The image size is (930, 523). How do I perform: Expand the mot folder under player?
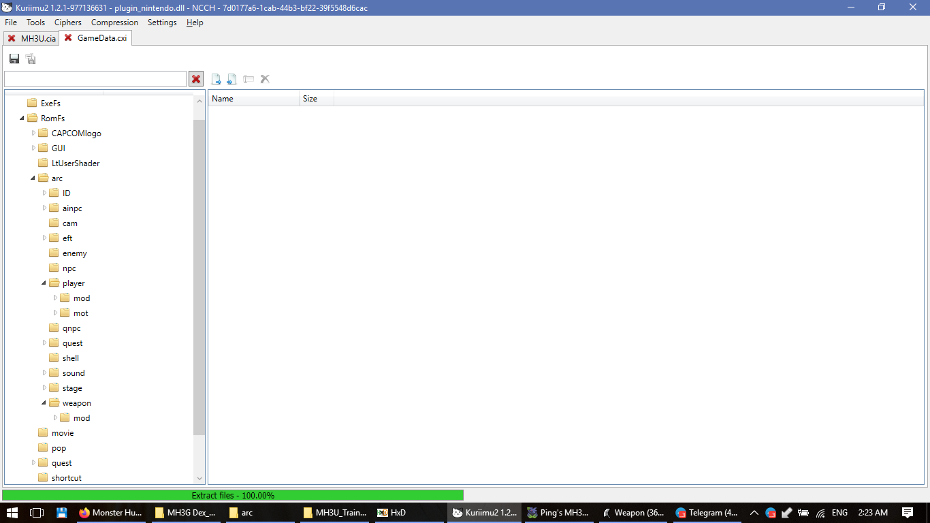(x=55, y=313)
